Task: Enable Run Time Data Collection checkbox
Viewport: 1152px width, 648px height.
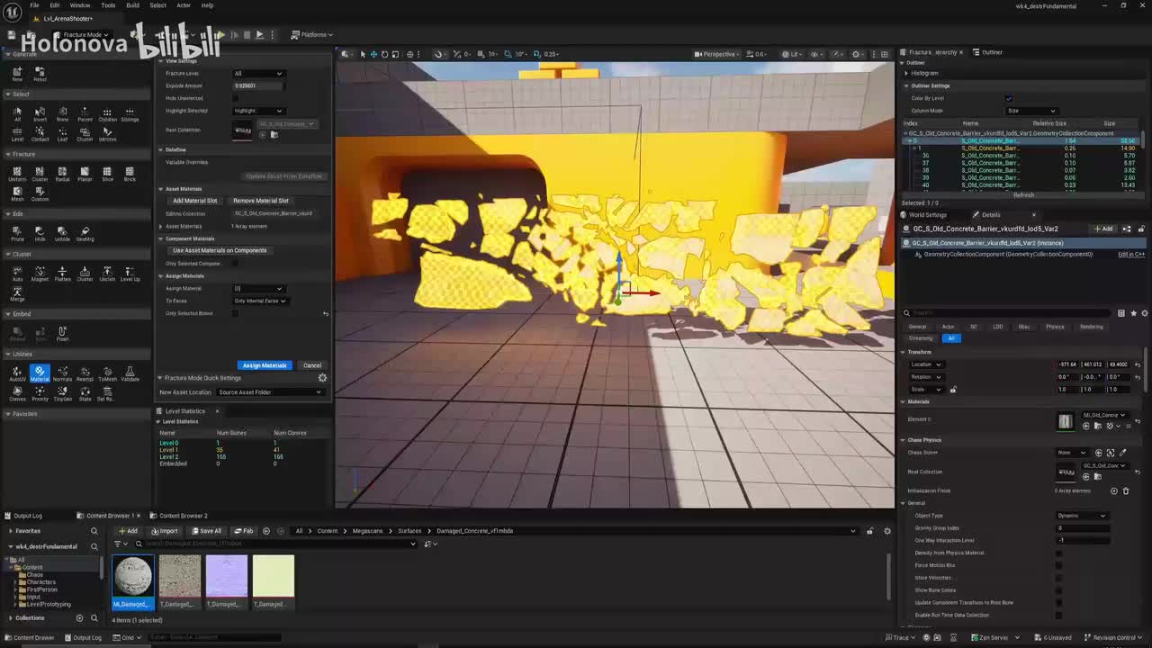Action: tap(1058, 615)
